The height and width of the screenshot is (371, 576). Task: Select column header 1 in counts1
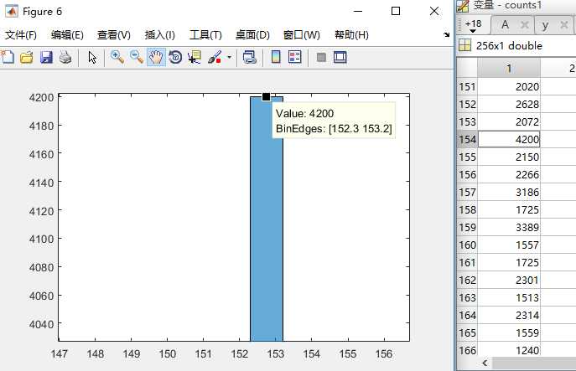(509, 69)
